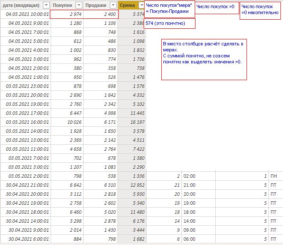Viewport: 283px width, 245px height.
Task: Open the filter dropdown on the дата (входящая) column
Action: [x=46, y=5]
